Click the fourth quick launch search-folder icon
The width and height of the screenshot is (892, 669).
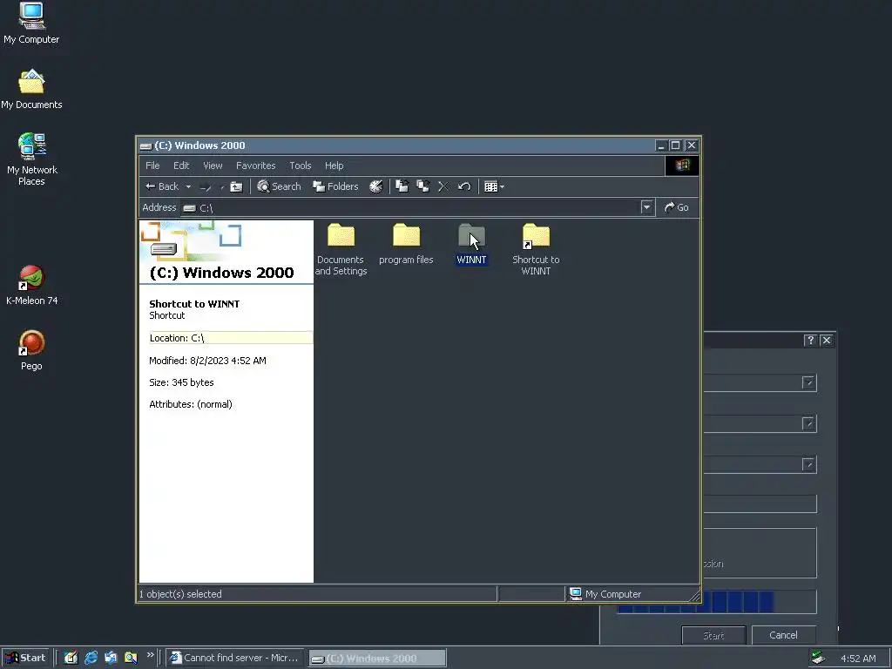[x=131, y=658]
